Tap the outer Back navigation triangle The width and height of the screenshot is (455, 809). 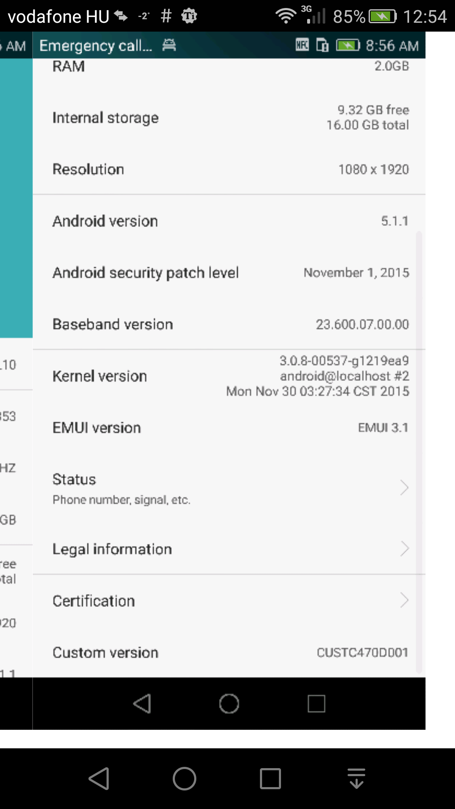tap(99, 778)
